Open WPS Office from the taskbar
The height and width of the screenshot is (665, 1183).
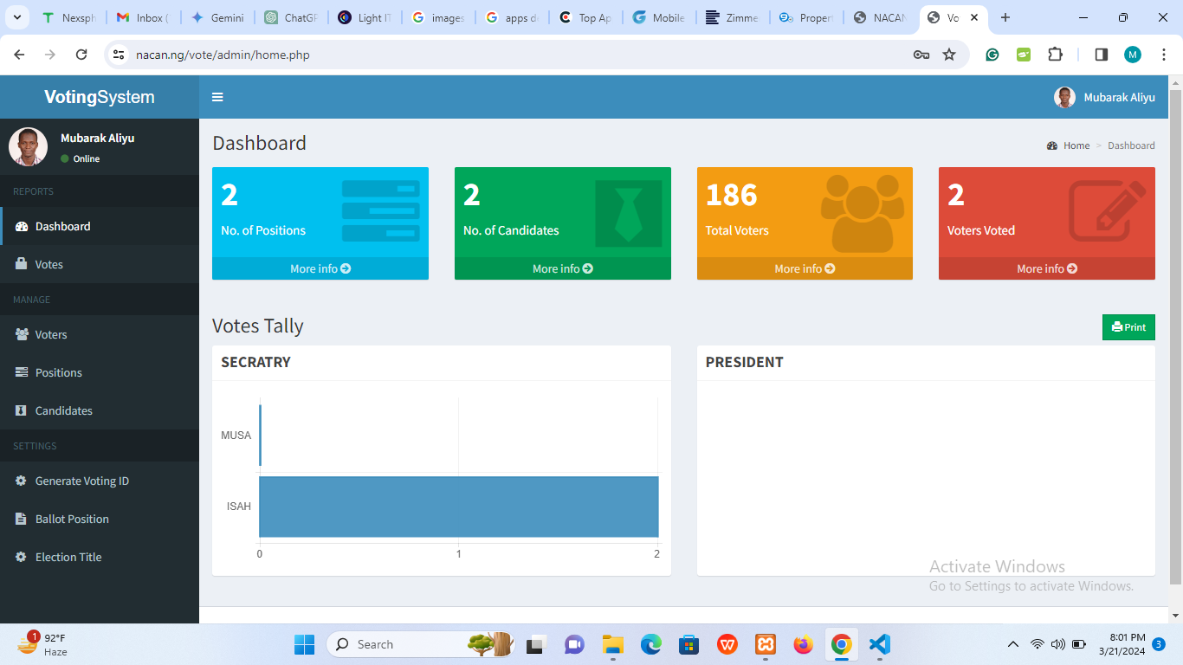[727, 644]
